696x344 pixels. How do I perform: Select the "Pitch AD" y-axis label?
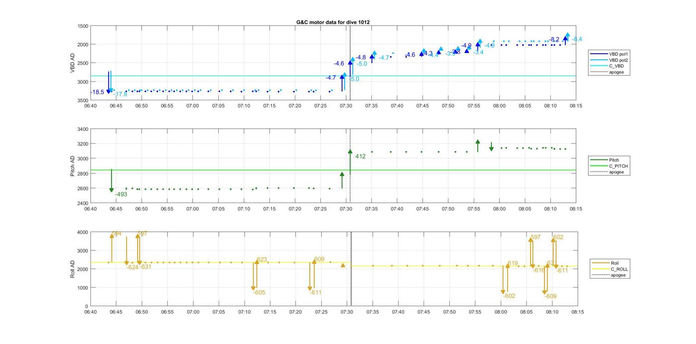pos(73,166)
